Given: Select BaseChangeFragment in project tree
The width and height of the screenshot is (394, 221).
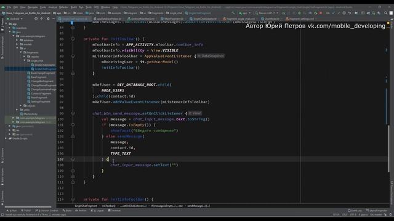Looking at the screenshot, I should click(41, 73).
